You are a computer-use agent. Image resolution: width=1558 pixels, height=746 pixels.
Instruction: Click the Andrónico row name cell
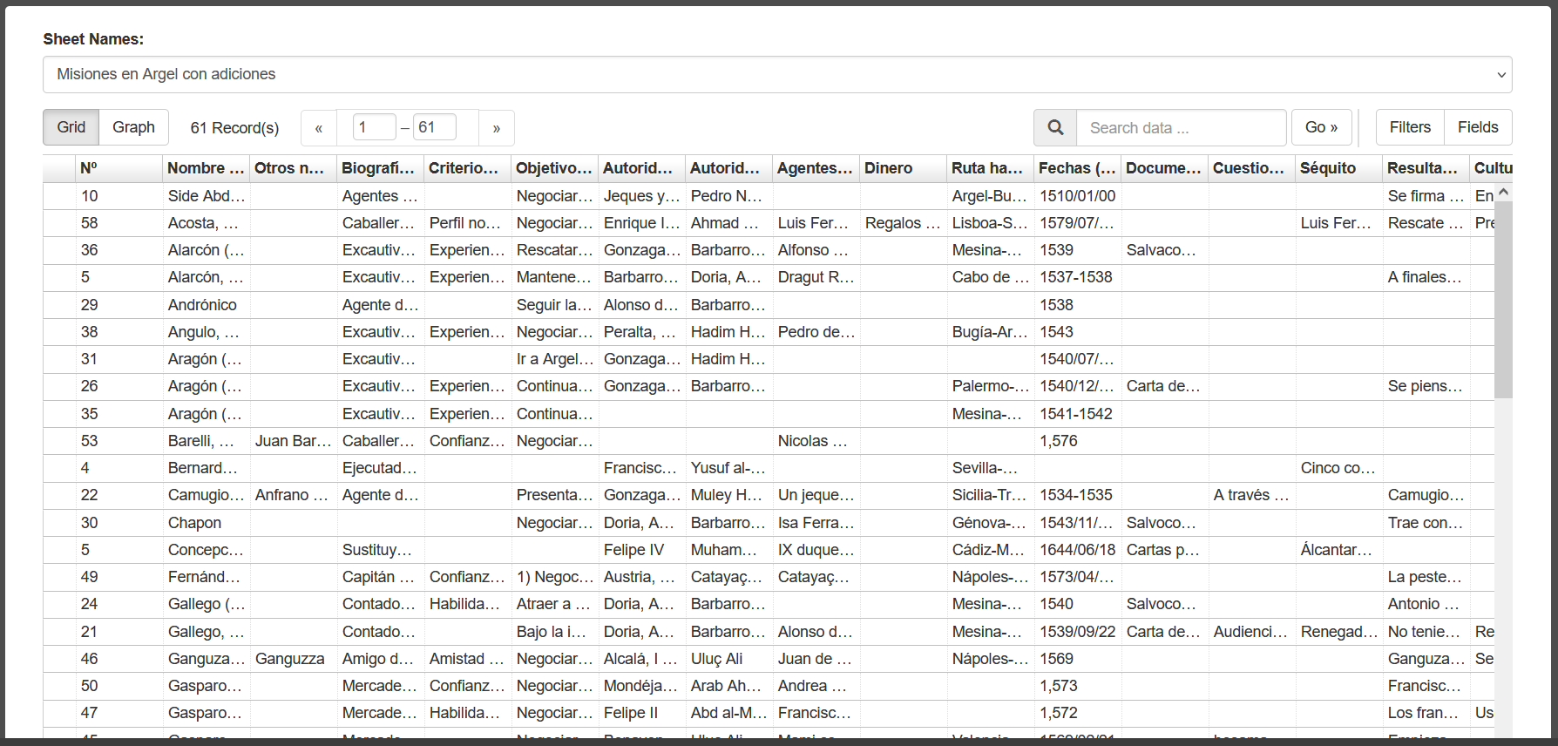pyautogui.click(x=202, y=305)
